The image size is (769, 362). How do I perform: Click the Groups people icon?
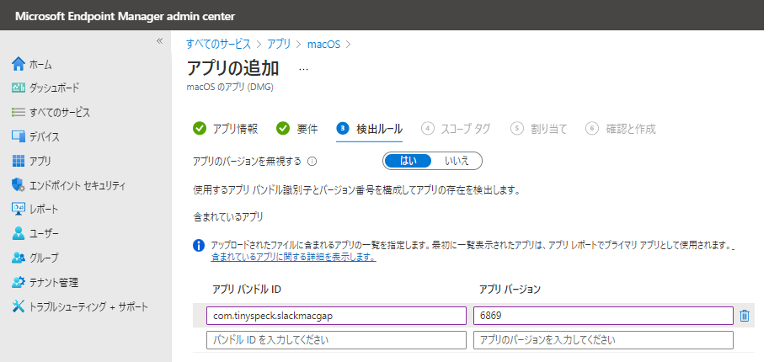19,257
